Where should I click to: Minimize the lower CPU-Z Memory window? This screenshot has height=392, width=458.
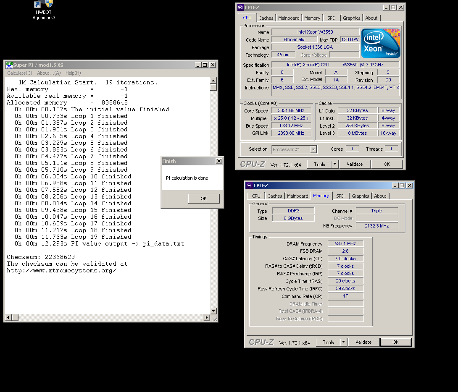[395, 185]
